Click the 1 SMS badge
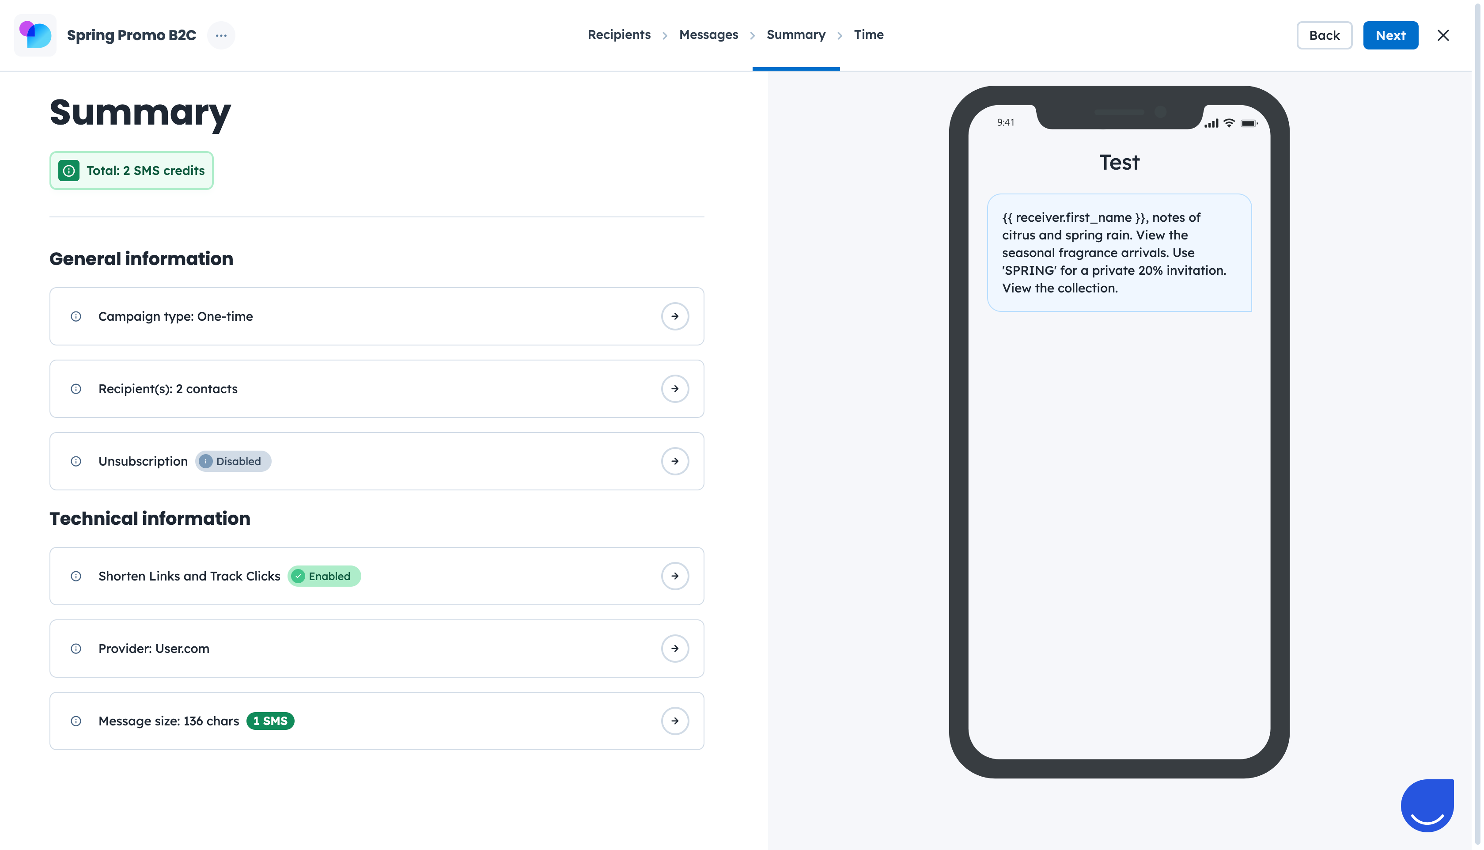The height and width of the screenshot is (850, 1484). pyautogui.click(x=270, y=721)
